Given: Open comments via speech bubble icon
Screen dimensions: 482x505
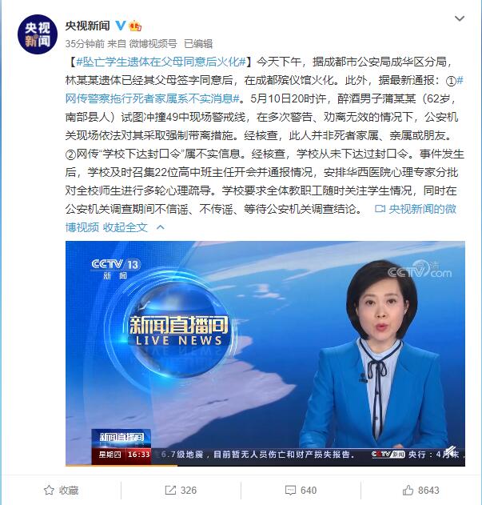Looking at the screenshot, I should tap(290, 490).
